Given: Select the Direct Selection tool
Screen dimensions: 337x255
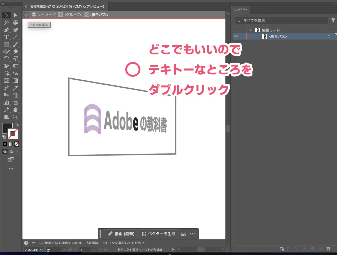Looking at the screenshot, I should coord(15,15).
